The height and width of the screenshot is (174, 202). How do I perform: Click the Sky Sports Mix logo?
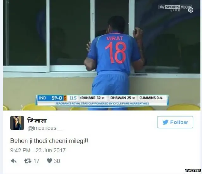point(175,8)
